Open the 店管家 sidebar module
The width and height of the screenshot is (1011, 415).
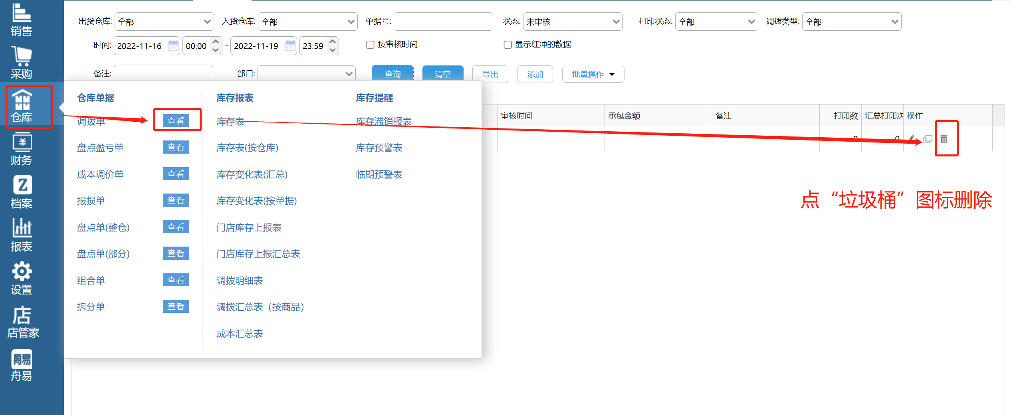[x=23, y=322]
